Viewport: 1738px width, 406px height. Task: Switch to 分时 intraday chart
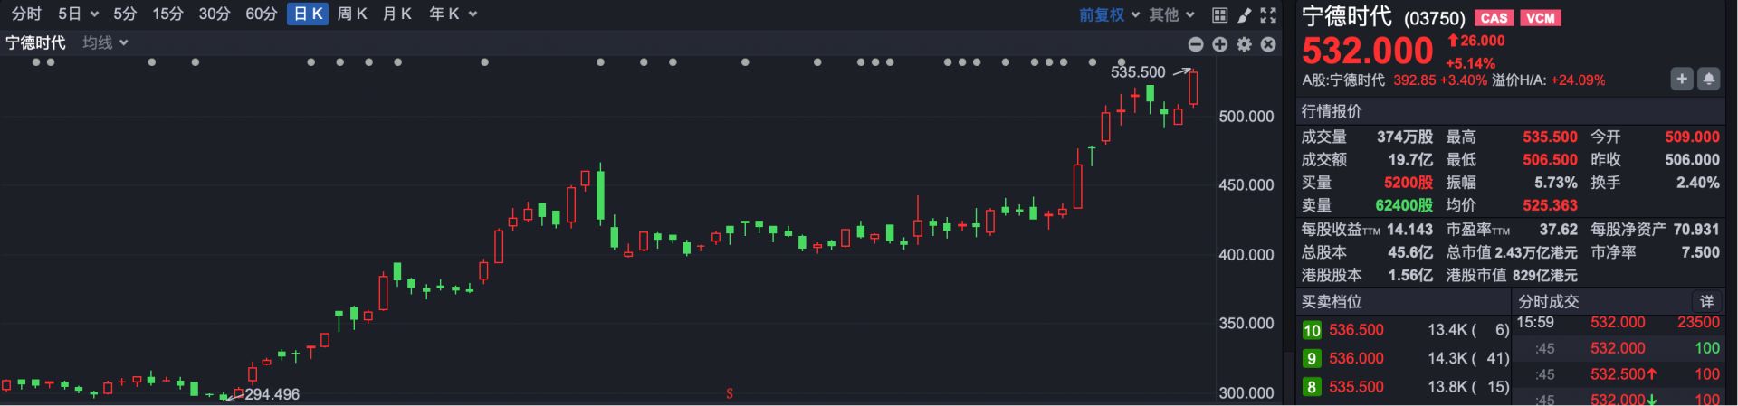point(26,14)
